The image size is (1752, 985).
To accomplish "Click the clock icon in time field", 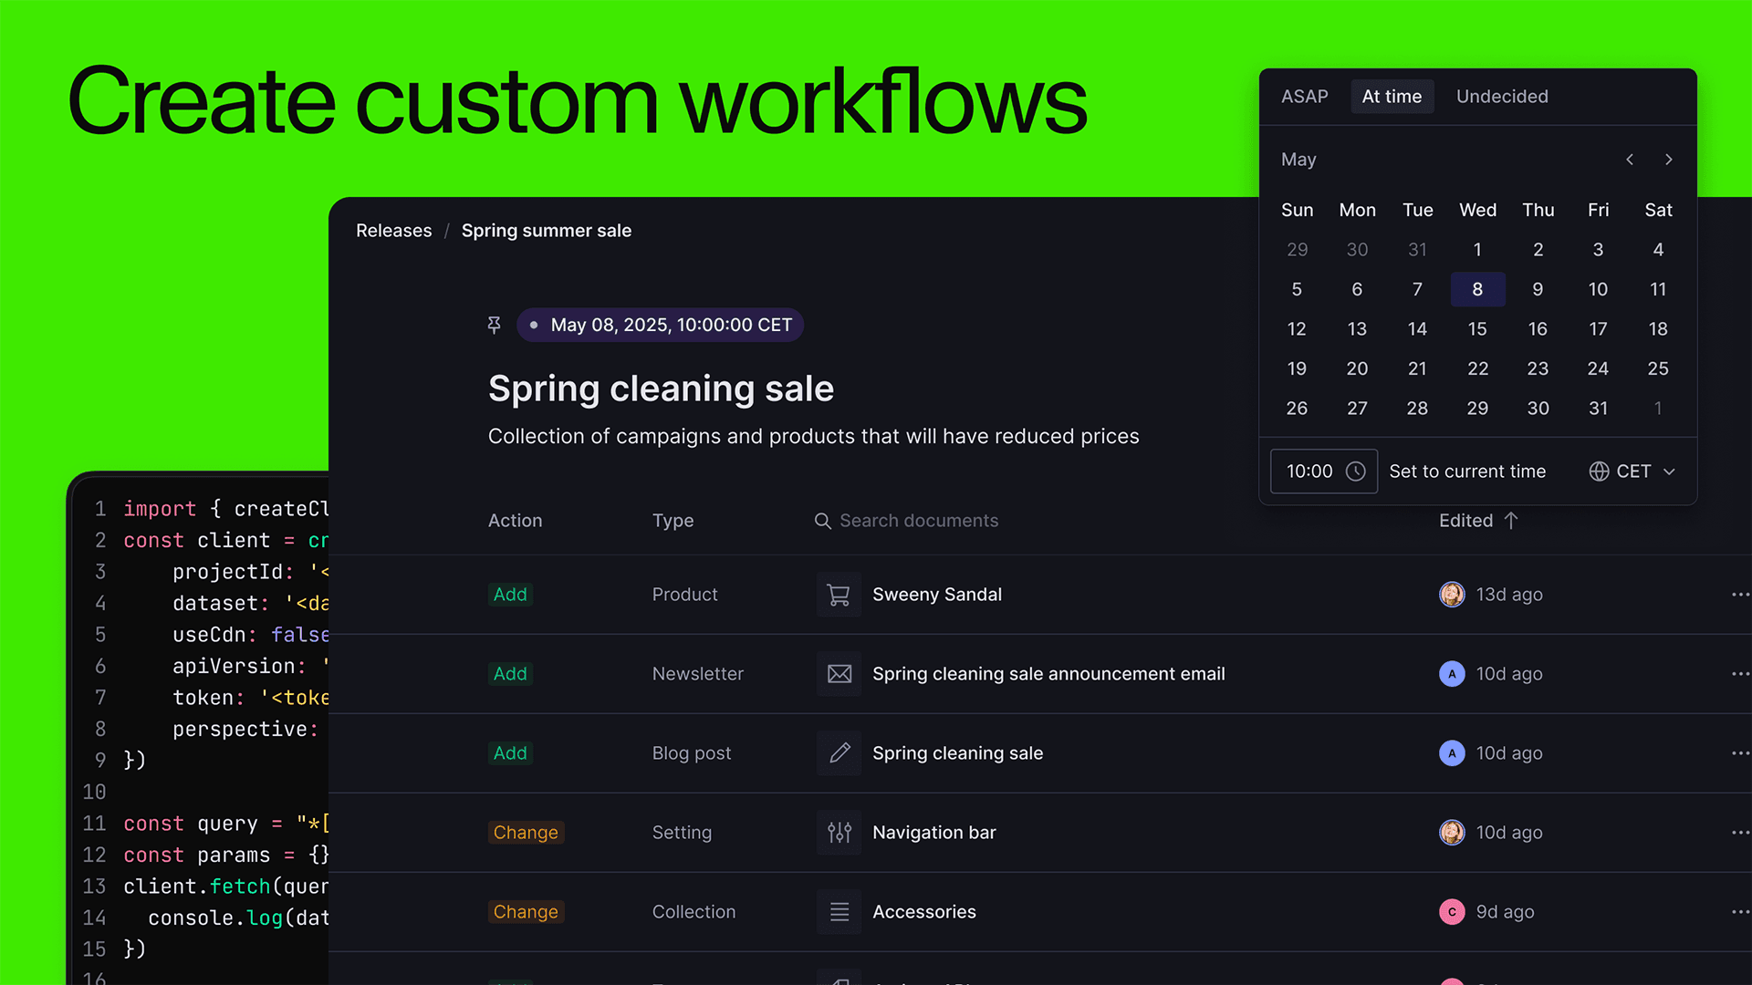I will (x=1356, y=472).
